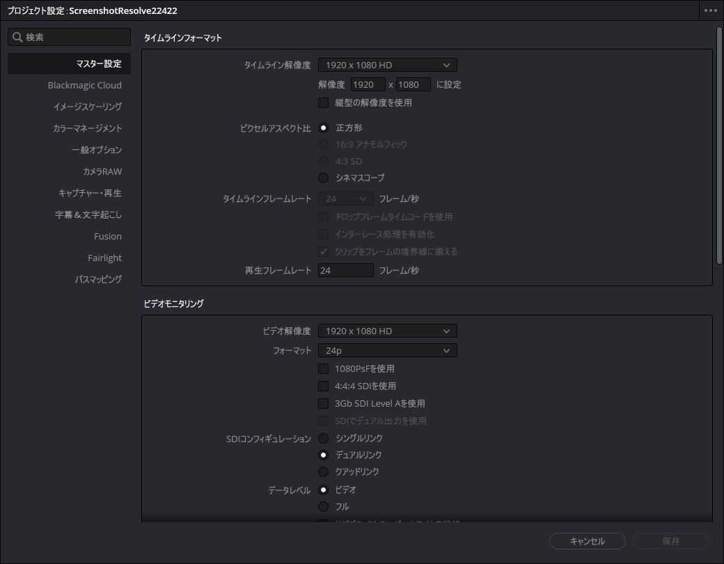Open Blackmagic Cloud settings

point(84,86)
